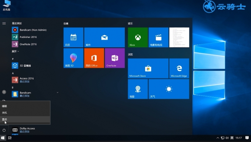Open the Bandicam (Non Admin) app icon
This screenshot has width=251, height=142.
point(15,30)
